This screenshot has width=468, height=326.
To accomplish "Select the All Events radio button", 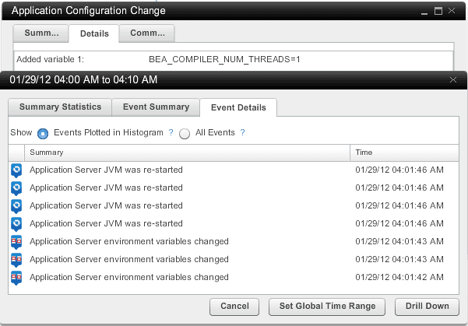I will [185, 134].
